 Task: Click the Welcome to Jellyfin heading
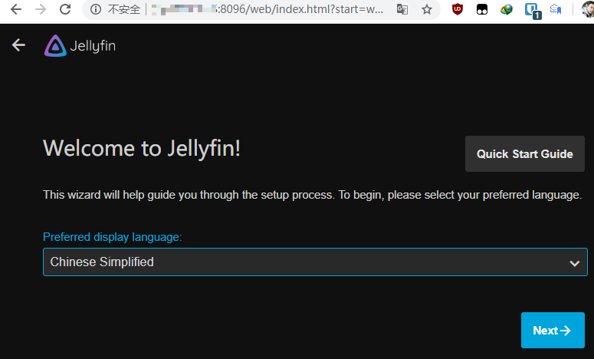tap(142, 148)
